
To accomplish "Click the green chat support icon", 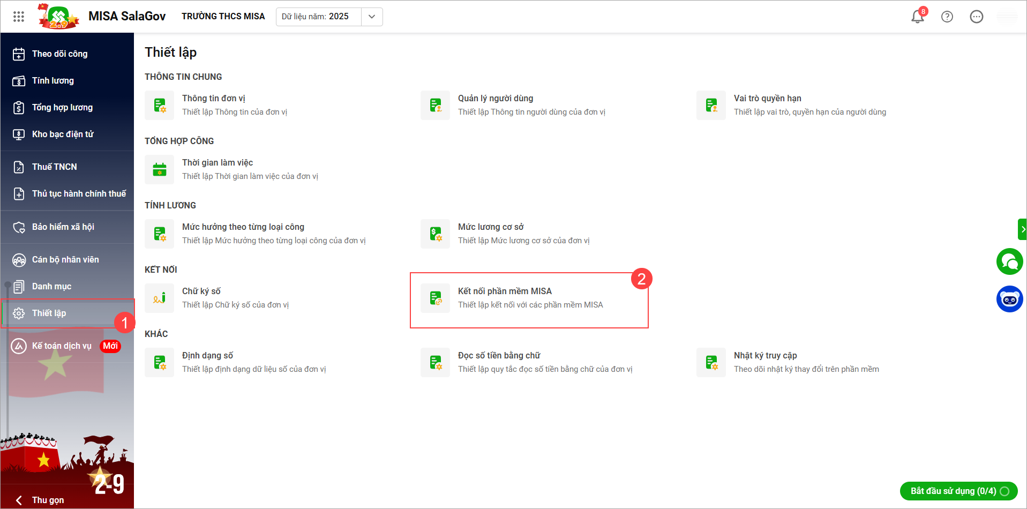I will [1009, 262].
